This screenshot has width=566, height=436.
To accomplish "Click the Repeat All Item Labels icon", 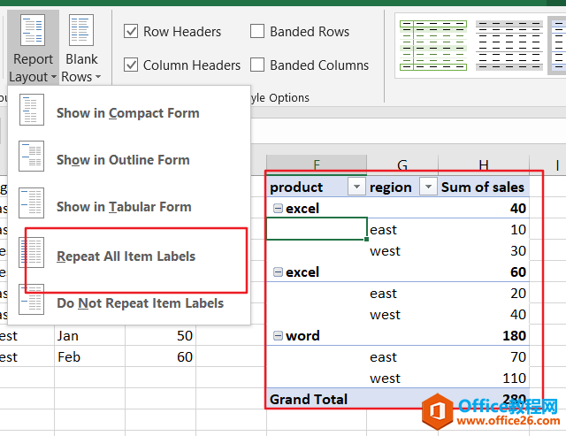I will 32,252.
